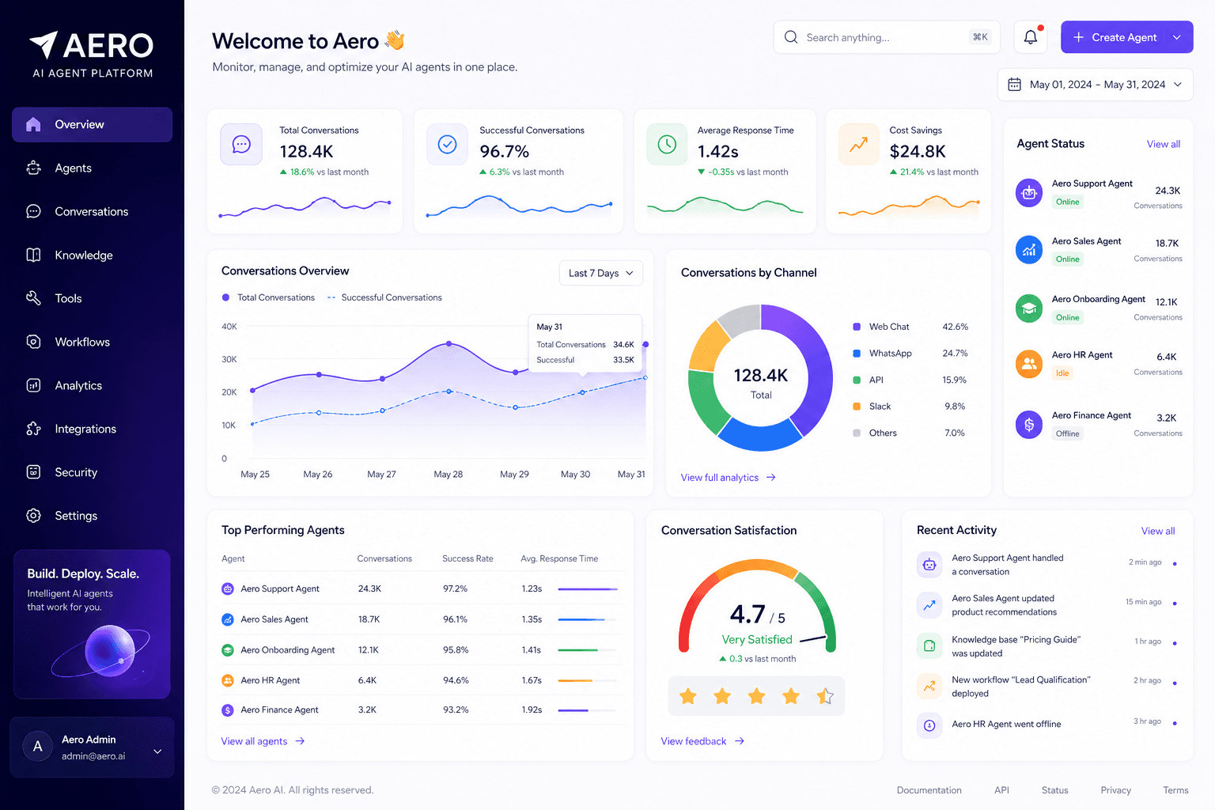The height and width of the screenshot is (810, 1215).
Task: Click View full analytics link
Action: [x=728, y=478]
